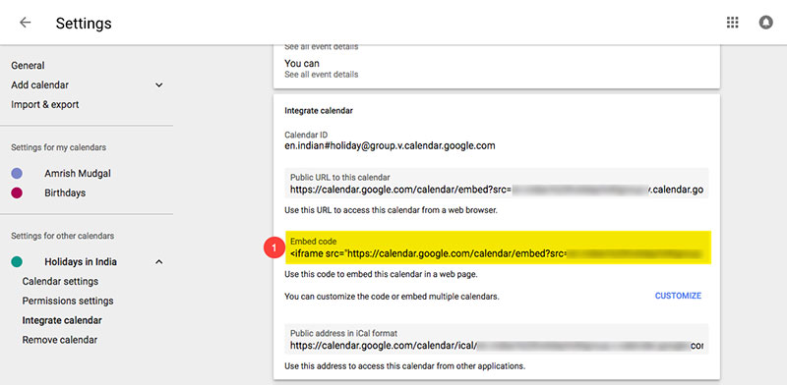Open Amrish Mudgal calendar settings

(x=78, y=174)
